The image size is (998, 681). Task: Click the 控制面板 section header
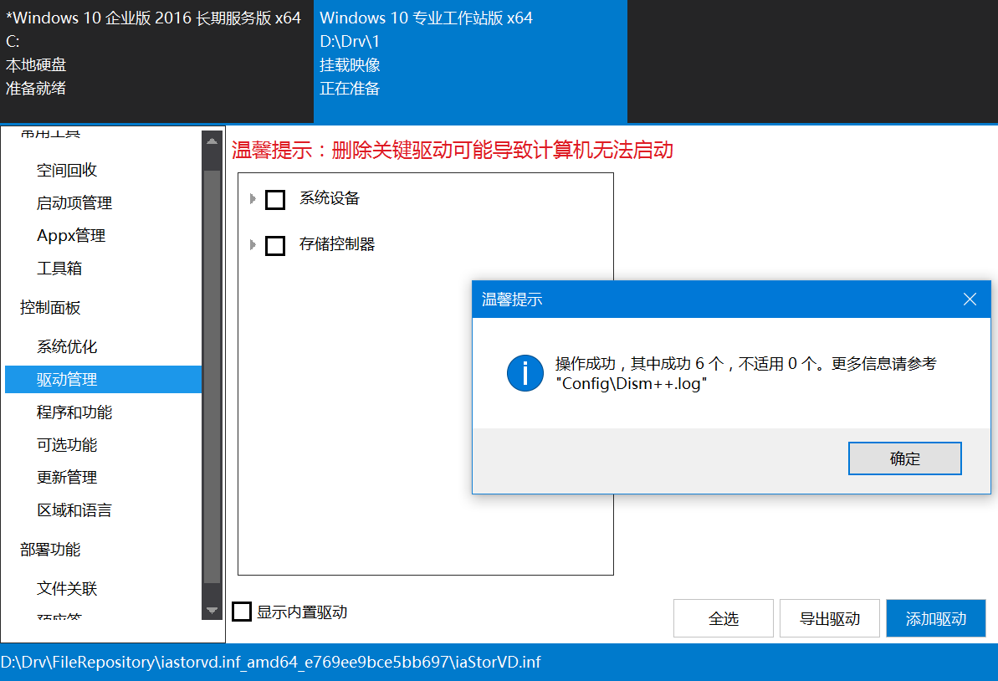pos(50,307)
